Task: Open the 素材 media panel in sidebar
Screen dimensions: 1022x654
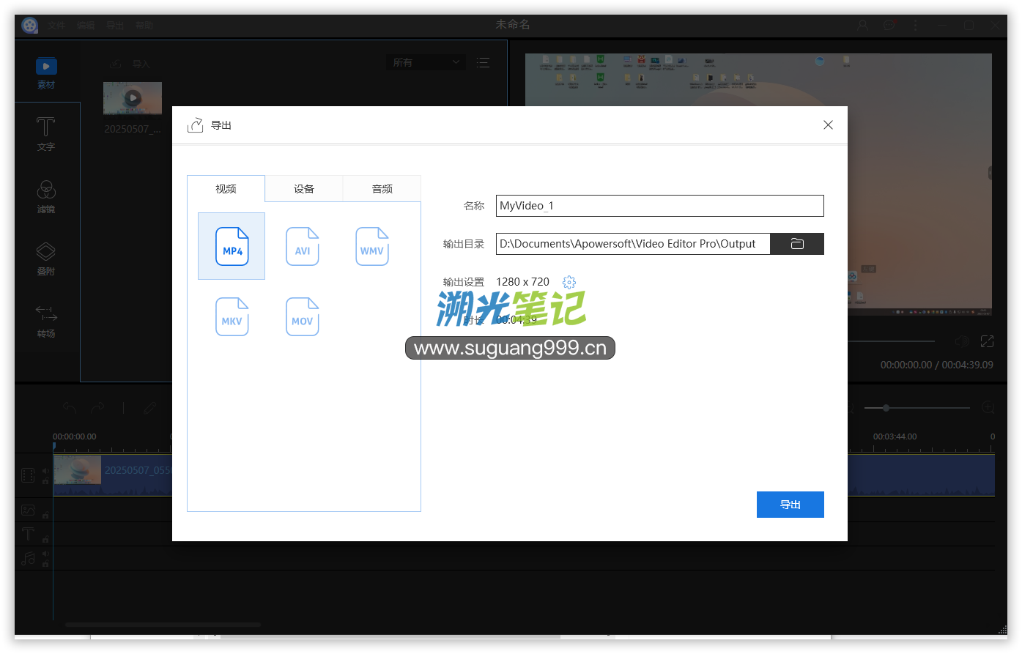Action: coord(46,73)
